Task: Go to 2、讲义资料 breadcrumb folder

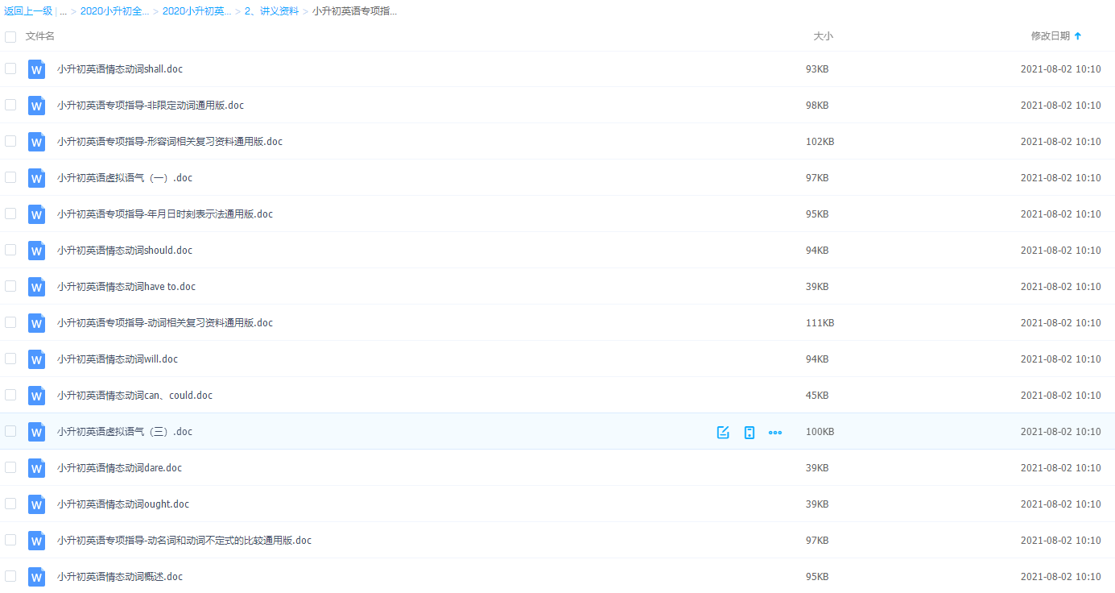Action: click(271, 11)
